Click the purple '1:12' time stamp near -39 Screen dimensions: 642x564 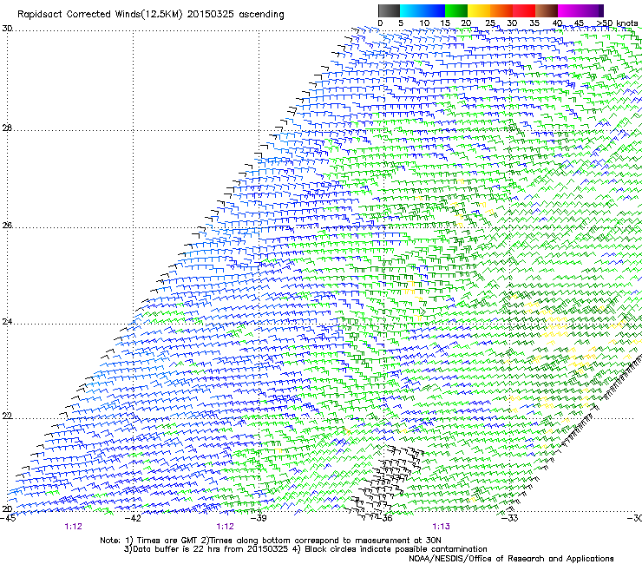pos(226,527)
